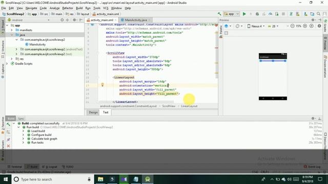Screen dimensions: 328x184
Task: Click the lightbulb quick-fix icon in editor
Action: point(102,85)
